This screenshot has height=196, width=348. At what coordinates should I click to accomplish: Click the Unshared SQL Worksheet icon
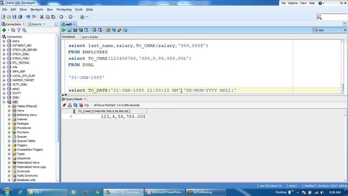(108, 30)
